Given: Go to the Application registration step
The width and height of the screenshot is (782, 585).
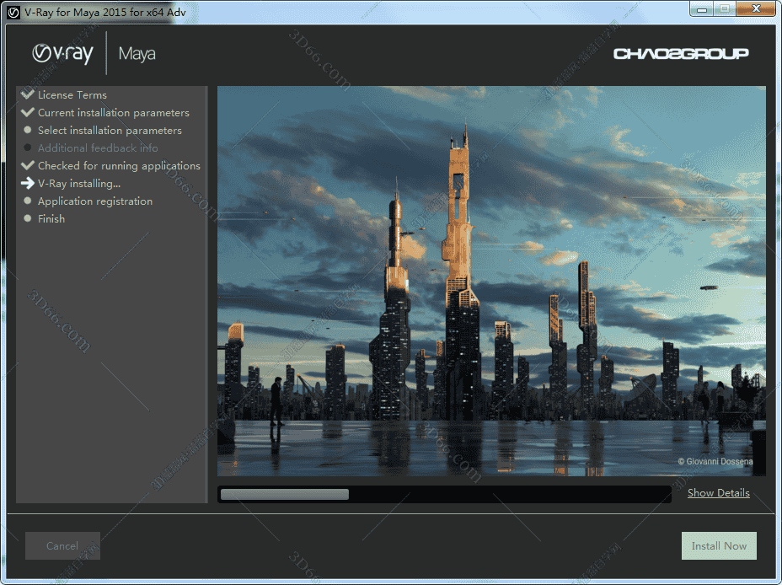Looking at the screenshot, I should click(95, 201).
